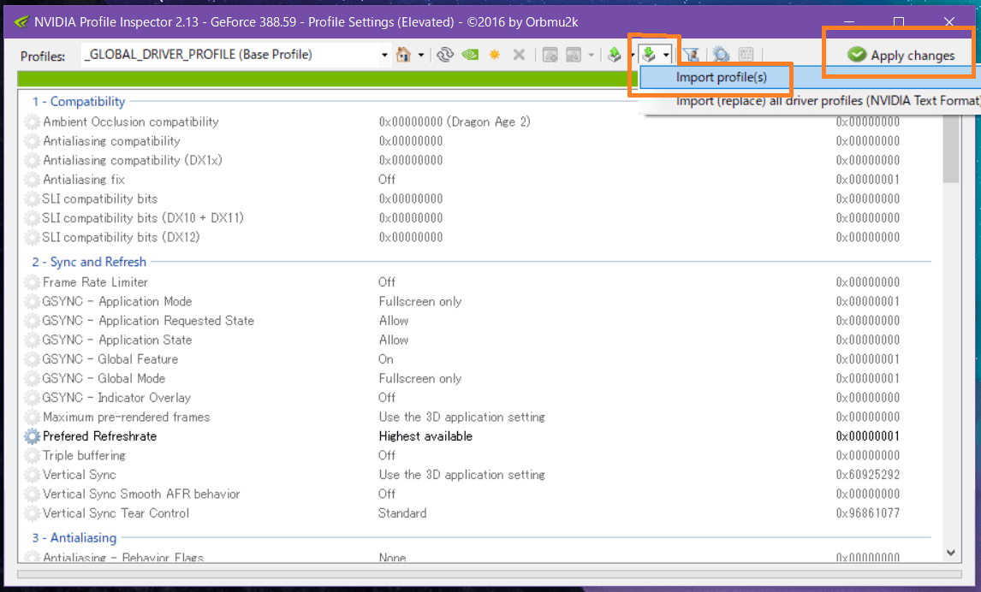Click the '0x00000000 (Dragon Age 2)' value

point(455,121)
